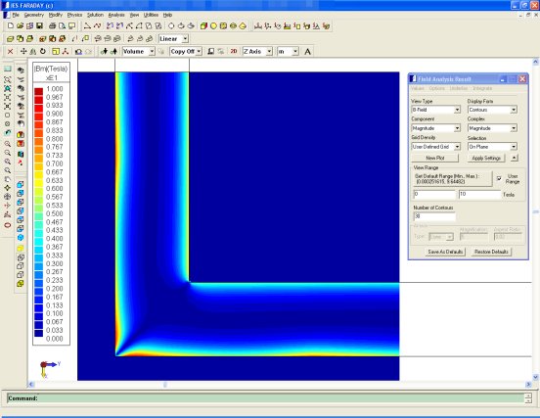Select the yellow box primitive icon

203,25
